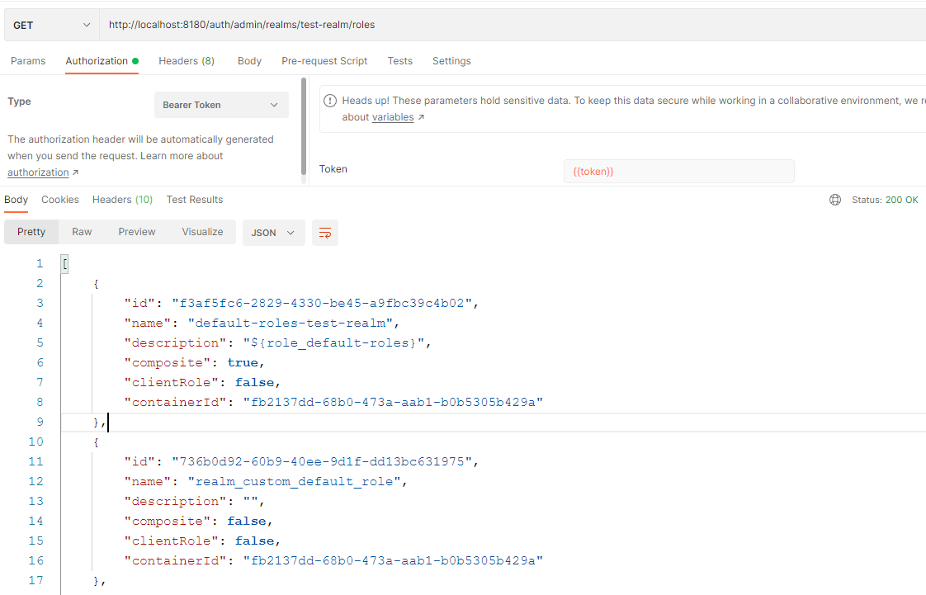Switch to the response Cookies tab
The height and width of the screenshot is (595, 926).
[60, 200]
